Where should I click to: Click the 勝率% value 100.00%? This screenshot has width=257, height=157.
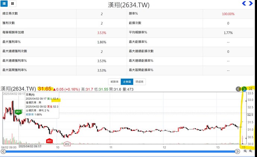click(228, 14)
